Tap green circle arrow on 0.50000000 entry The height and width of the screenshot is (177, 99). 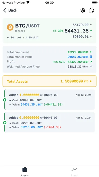pos(5,123)
